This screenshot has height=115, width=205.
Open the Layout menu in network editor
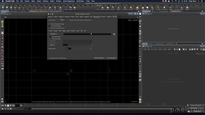point(165,50)
